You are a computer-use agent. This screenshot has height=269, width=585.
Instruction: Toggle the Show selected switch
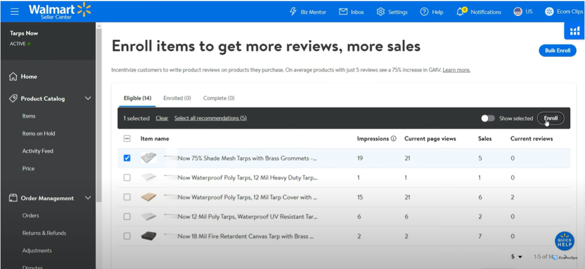coord(488,118)
